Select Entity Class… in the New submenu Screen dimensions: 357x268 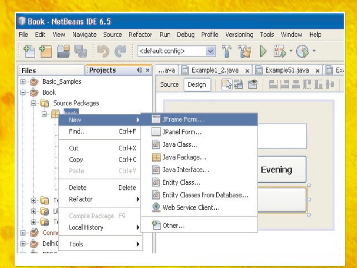tap(199, 182)
